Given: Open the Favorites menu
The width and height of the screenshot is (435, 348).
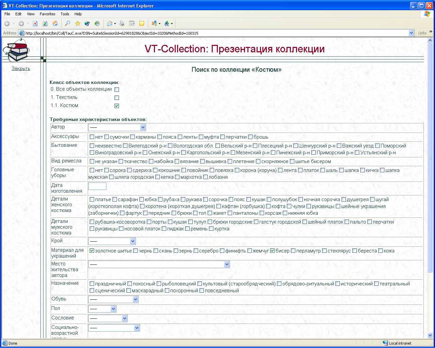Looking at the screenshot, I should [47, 14].
